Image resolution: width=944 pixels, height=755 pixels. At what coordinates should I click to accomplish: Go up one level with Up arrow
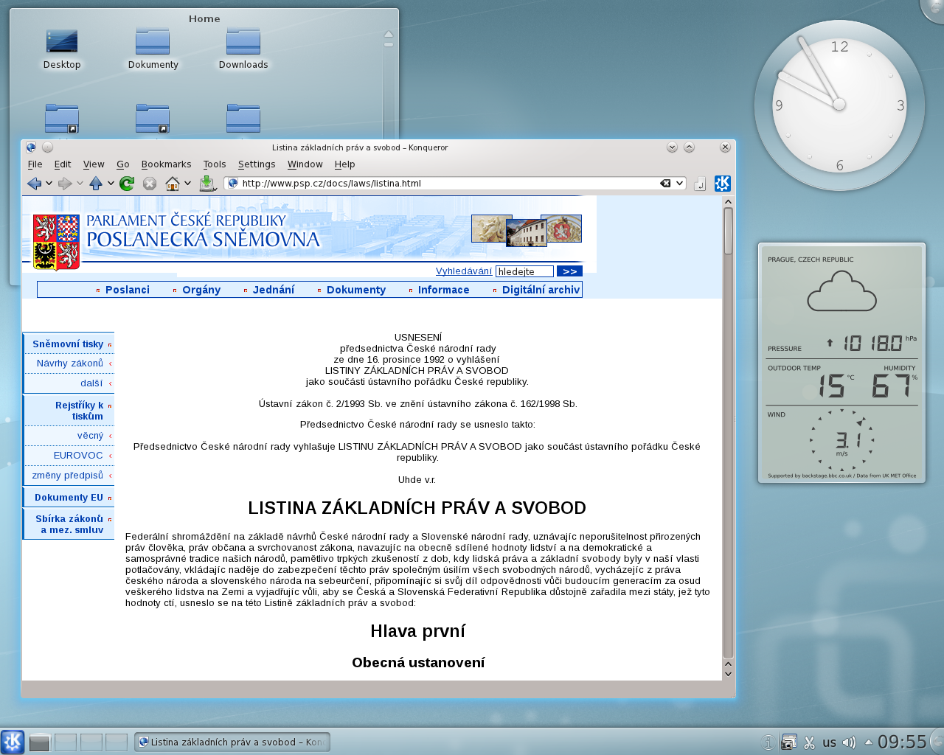click(x=96, y=184)
